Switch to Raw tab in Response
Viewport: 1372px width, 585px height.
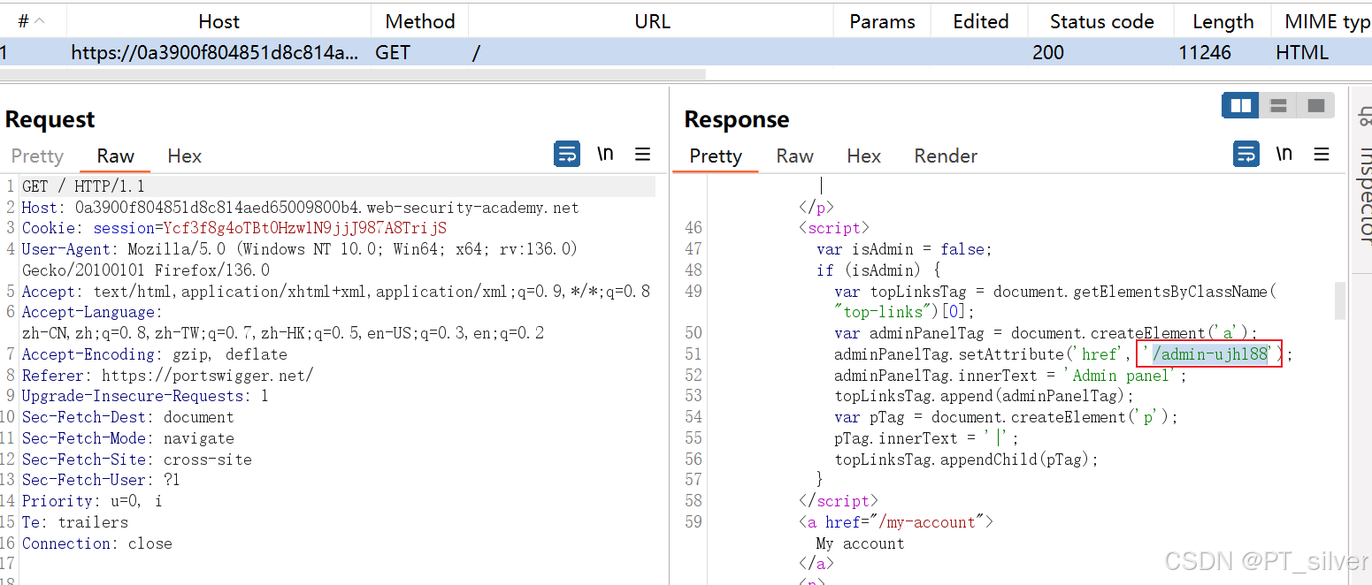794,156
